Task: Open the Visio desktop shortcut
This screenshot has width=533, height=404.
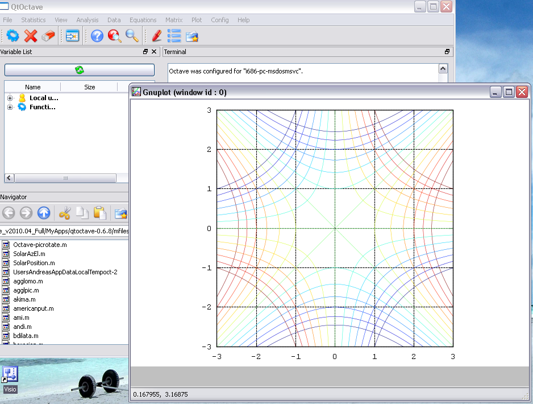Action: click(x=10, y=375)
